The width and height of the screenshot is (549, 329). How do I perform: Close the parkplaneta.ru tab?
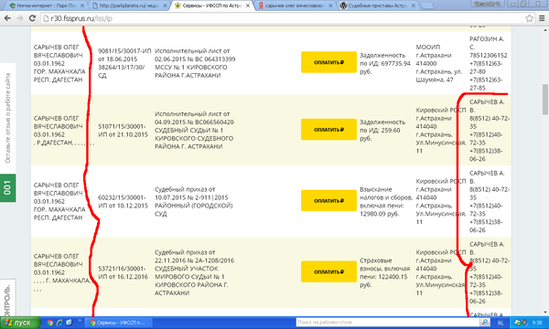(x=165, y=5)
